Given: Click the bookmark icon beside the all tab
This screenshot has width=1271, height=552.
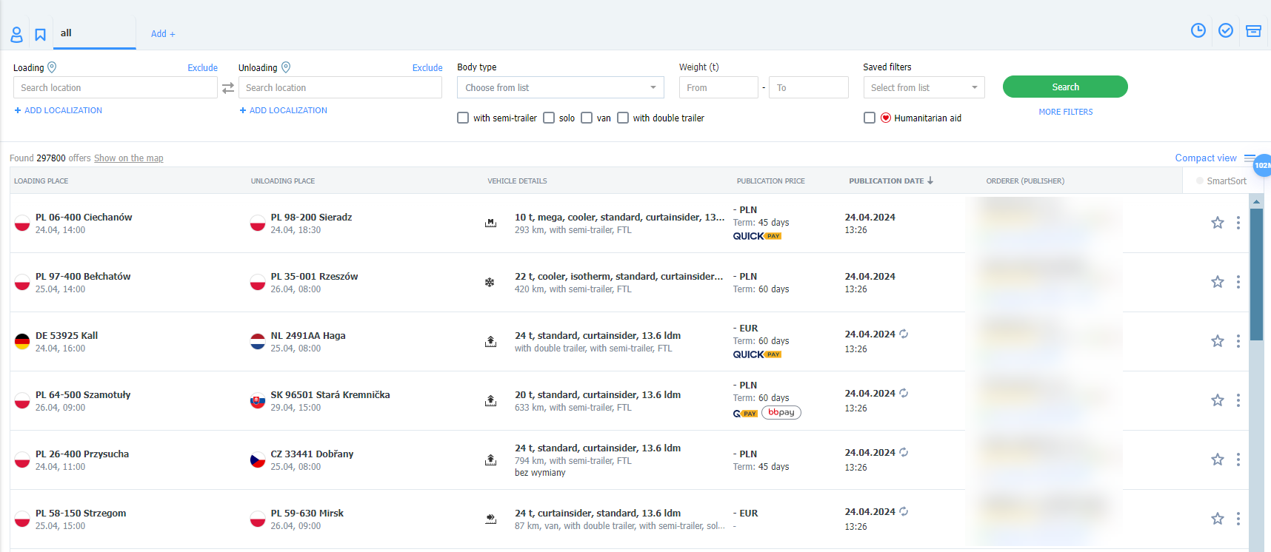Looking at the screenshot, I should coord(41,34).
